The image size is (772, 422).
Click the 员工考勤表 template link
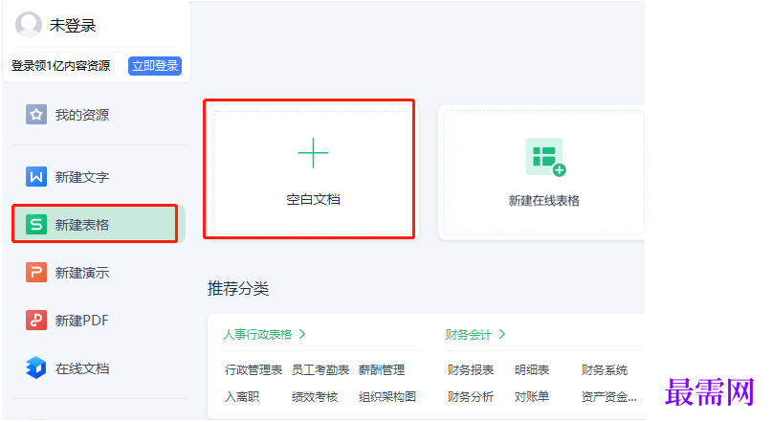point(320,369)
